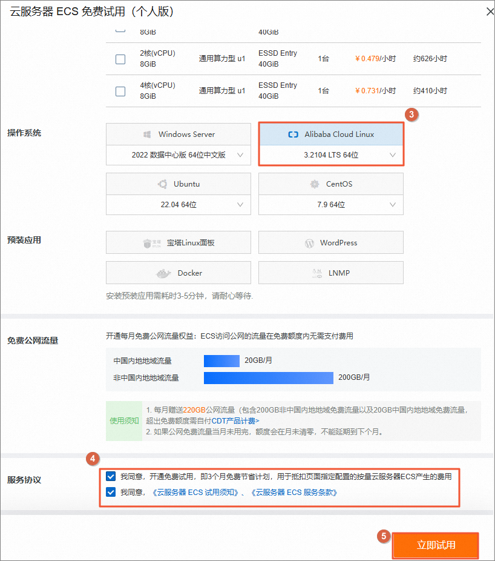Open the Alibaba Cloud Linux version dropdown

pyautogui.click(x=331, y=155)
